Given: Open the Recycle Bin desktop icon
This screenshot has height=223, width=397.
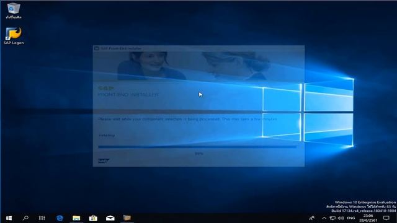Looking at the screenshot, I should 14,11.
